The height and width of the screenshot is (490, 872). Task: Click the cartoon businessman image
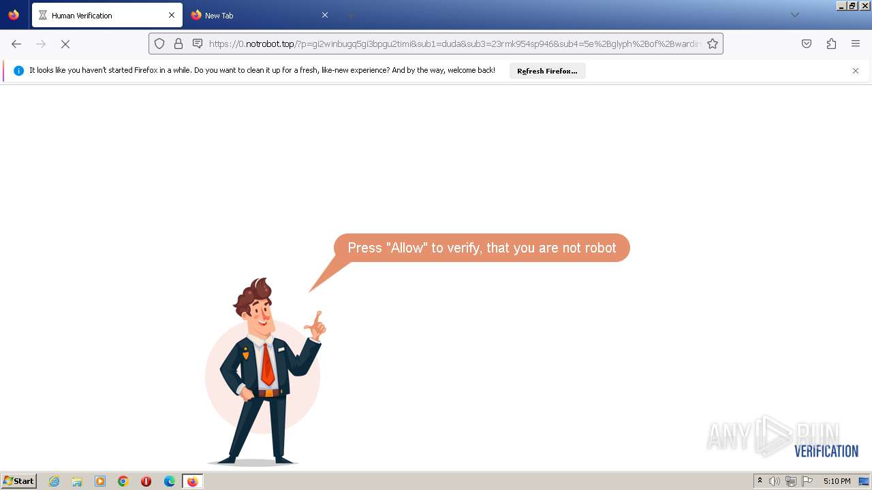[266, 372]
